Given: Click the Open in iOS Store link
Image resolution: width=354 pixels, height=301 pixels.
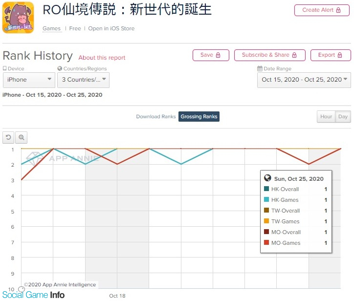Looking at the screenshot, I should [111, 29].
